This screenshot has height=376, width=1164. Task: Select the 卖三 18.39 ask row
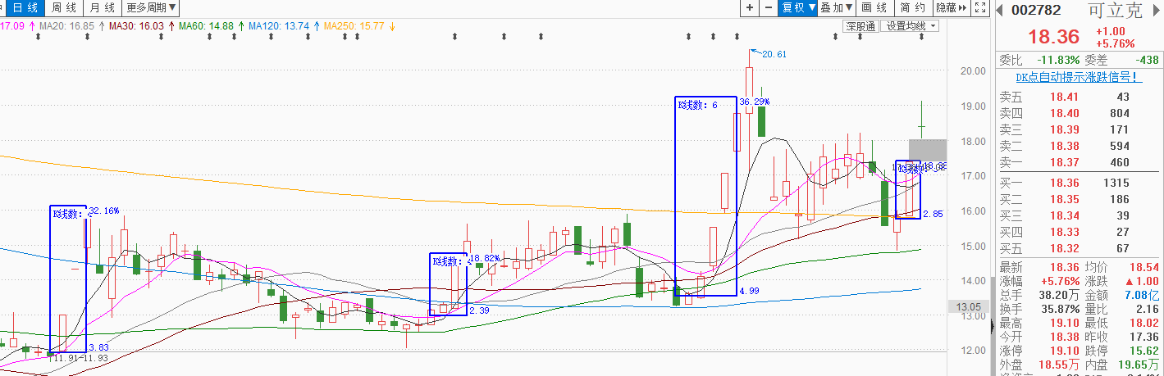(x=1077, y=129)
